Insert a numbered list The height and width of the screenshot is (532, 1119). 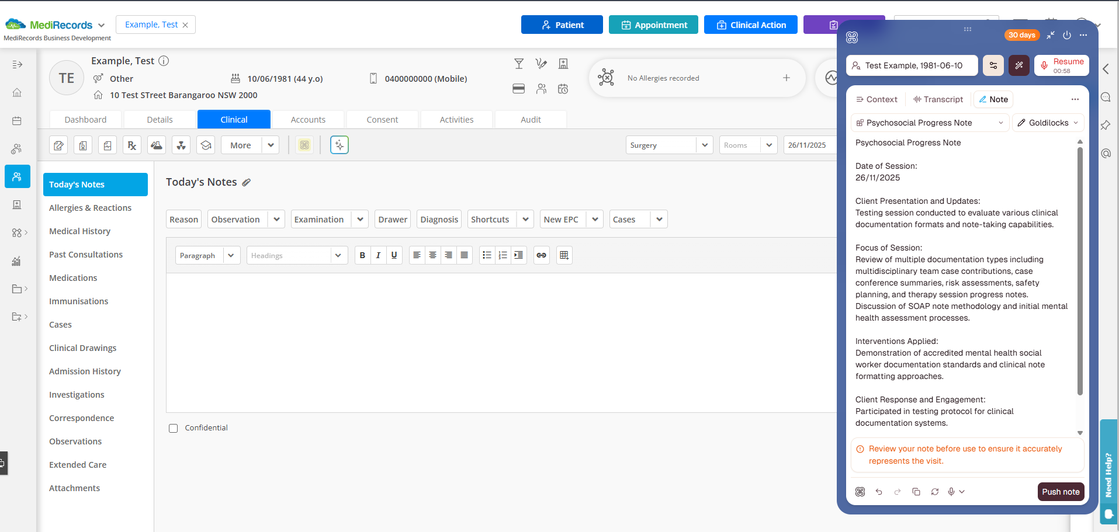click(503, 255)
